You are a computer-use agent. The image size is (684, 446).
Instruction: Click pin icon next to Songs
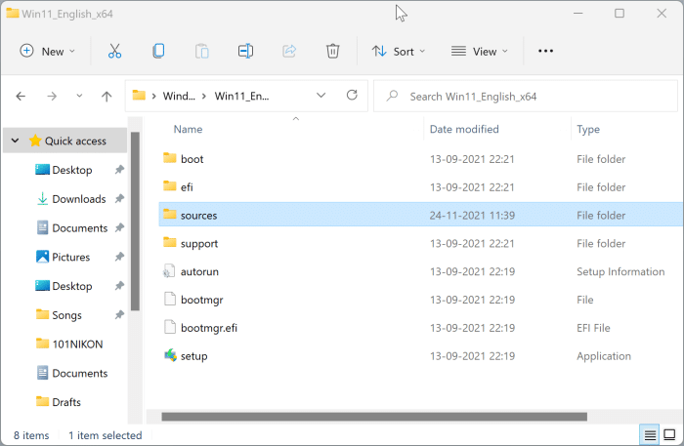tap(119, 314)
